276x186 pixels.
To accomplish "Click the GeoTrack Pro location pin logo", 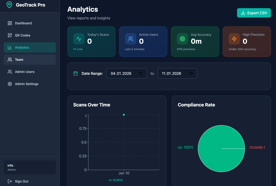I will coord(9,5).
